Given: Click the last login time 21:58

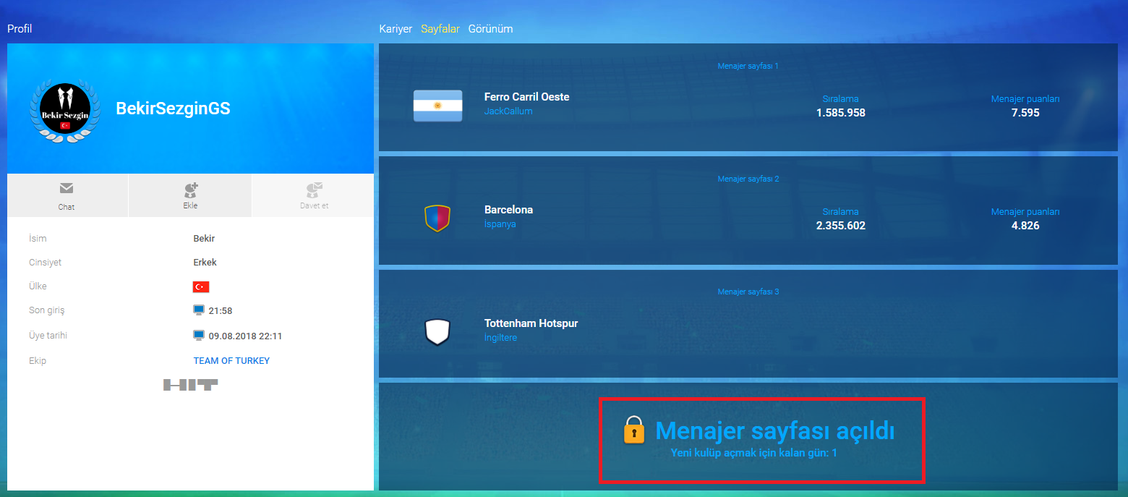Looking at the screenshot, I should tap(221, 311).
